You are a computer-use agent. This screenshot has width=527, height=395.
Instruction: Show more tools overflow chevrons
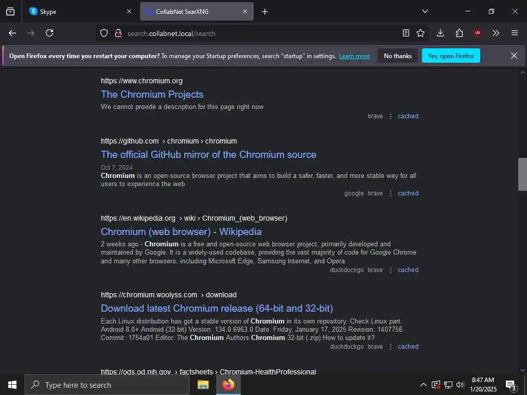coord(496,33)
